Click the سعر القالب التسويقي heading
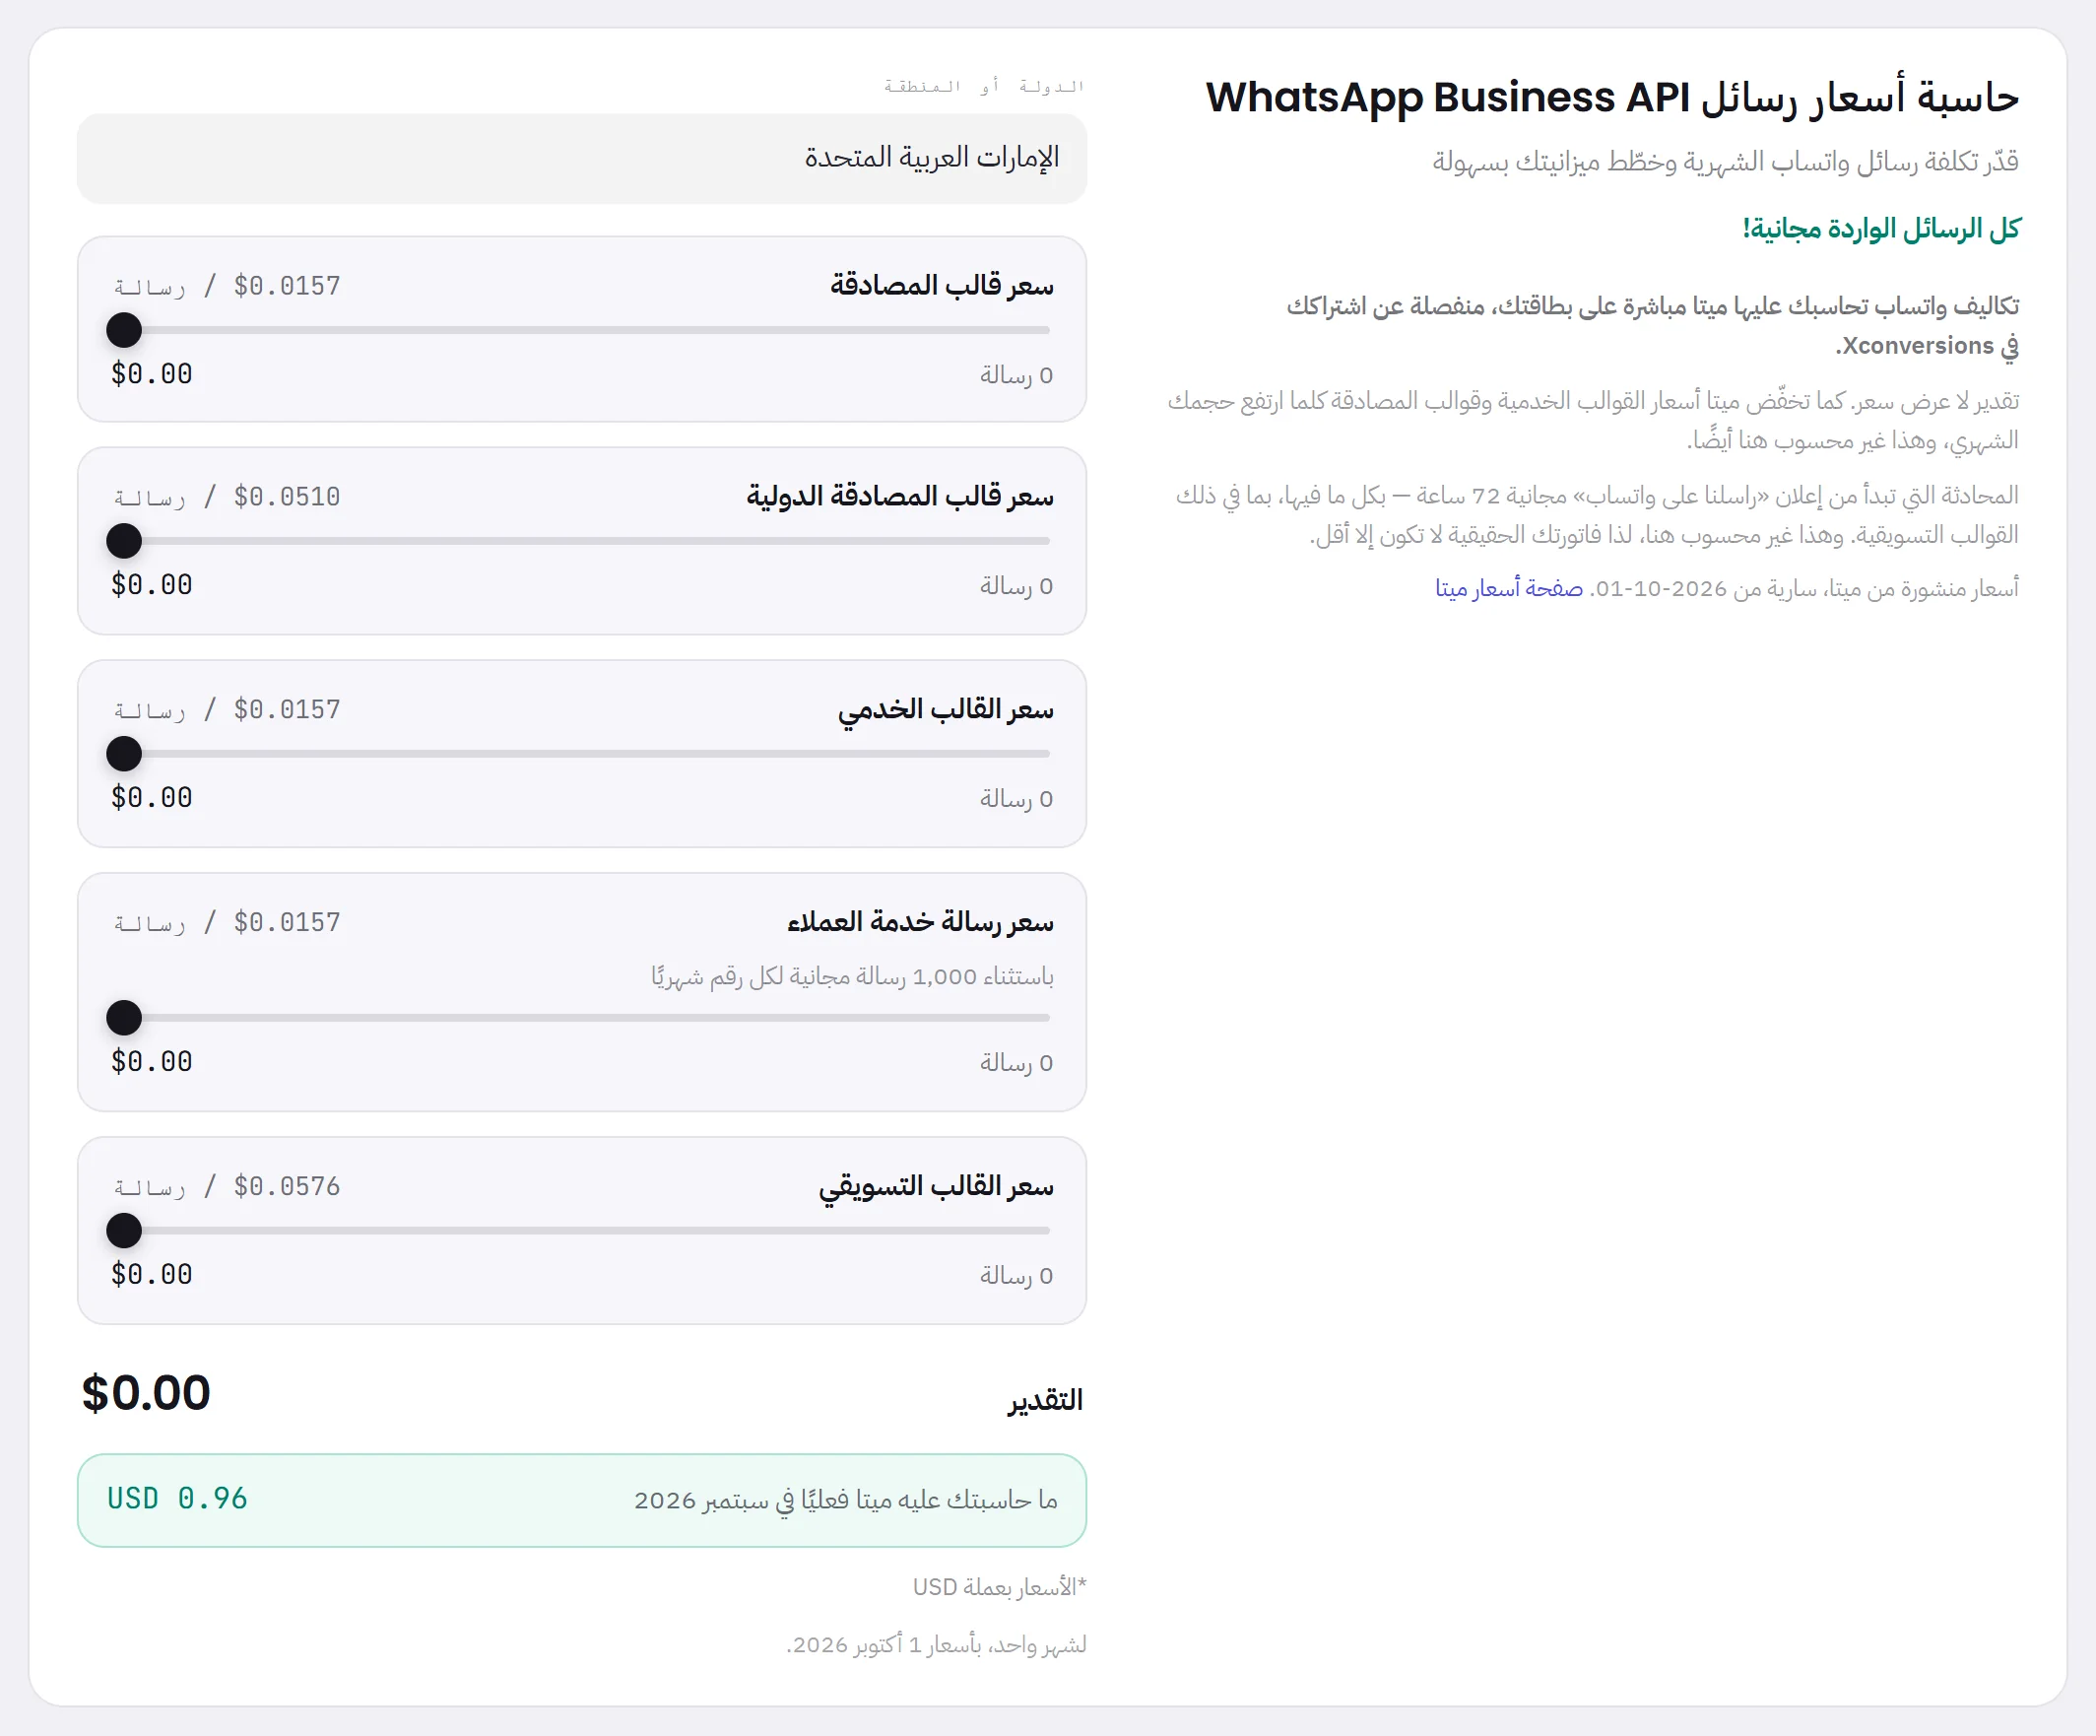2096x1736 pixels. [x=937, y=1187]
